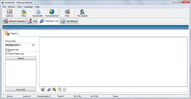Screen dimensions: 191x99
Task: Click 'Total: 0' in status bar
Action: point(61,96)
